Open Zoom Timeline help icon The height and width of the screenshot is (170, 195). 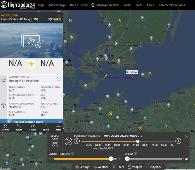[73, 154]
